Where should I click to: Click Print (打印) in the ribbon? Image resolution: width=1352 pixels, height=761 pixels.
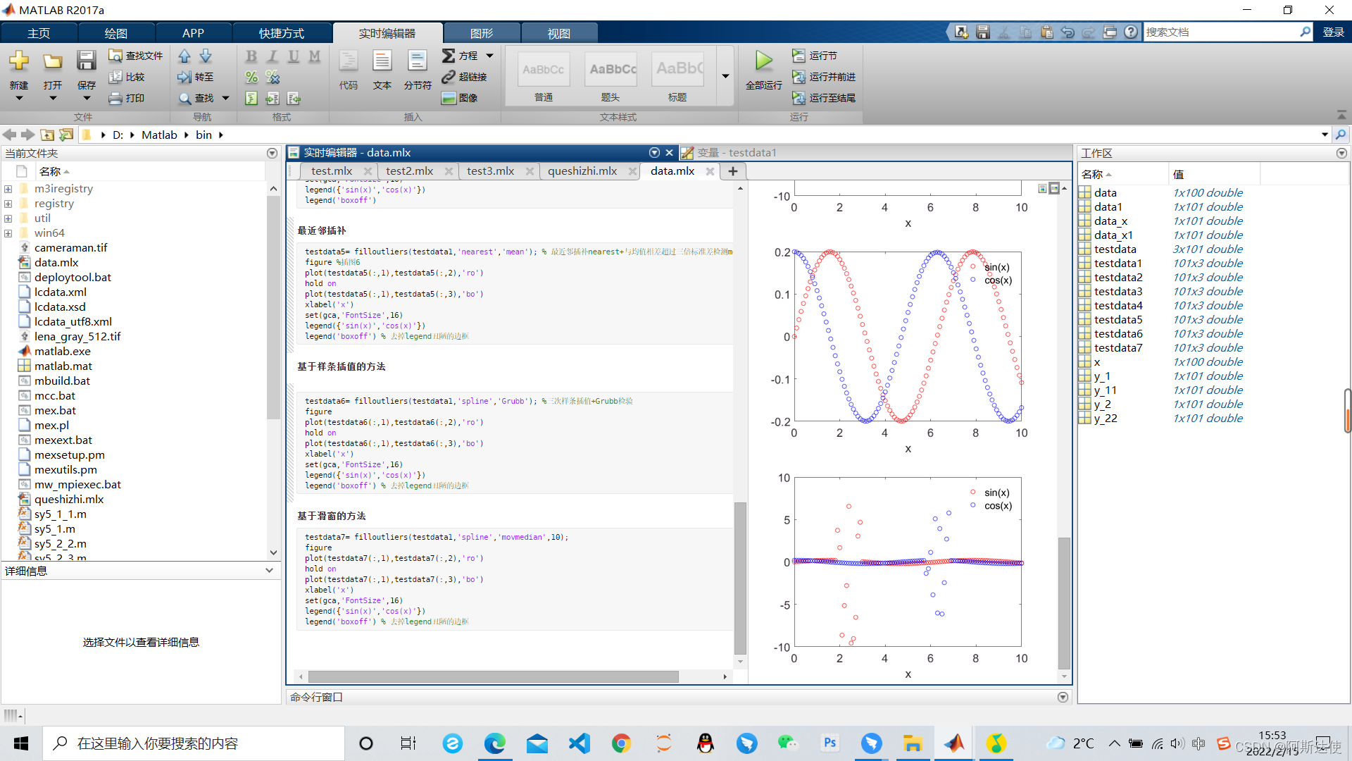[127, 98]
